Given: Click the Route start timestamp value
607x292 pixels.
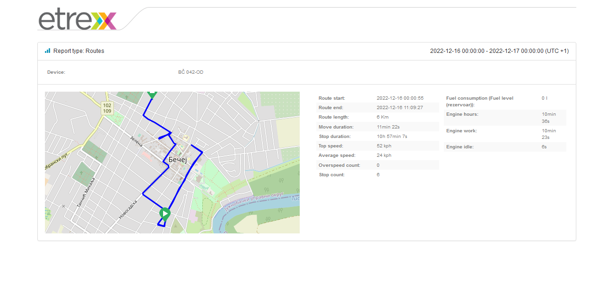Looking at the screenshot, I should (x=400, y=98).
